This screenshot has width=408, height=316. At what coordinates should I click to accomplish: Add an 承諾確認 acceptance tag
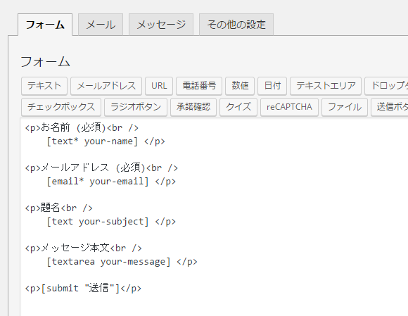[193, 107]
